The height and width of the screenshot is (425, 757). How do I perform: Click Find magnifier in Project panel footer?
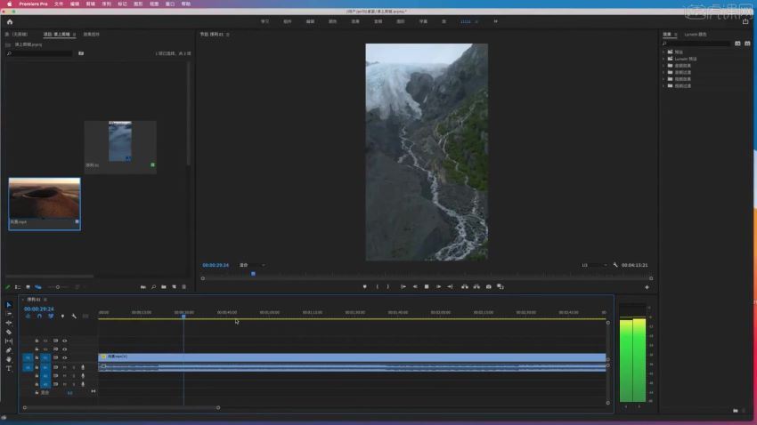[x=153, y=287]
